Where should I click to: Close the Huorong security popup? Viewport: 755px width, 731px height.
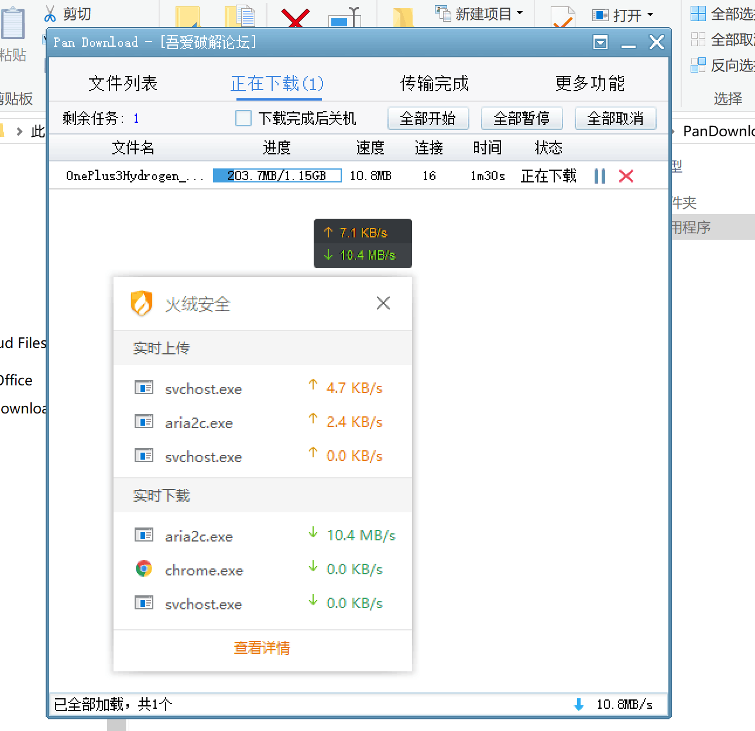(x=383, y=303)
